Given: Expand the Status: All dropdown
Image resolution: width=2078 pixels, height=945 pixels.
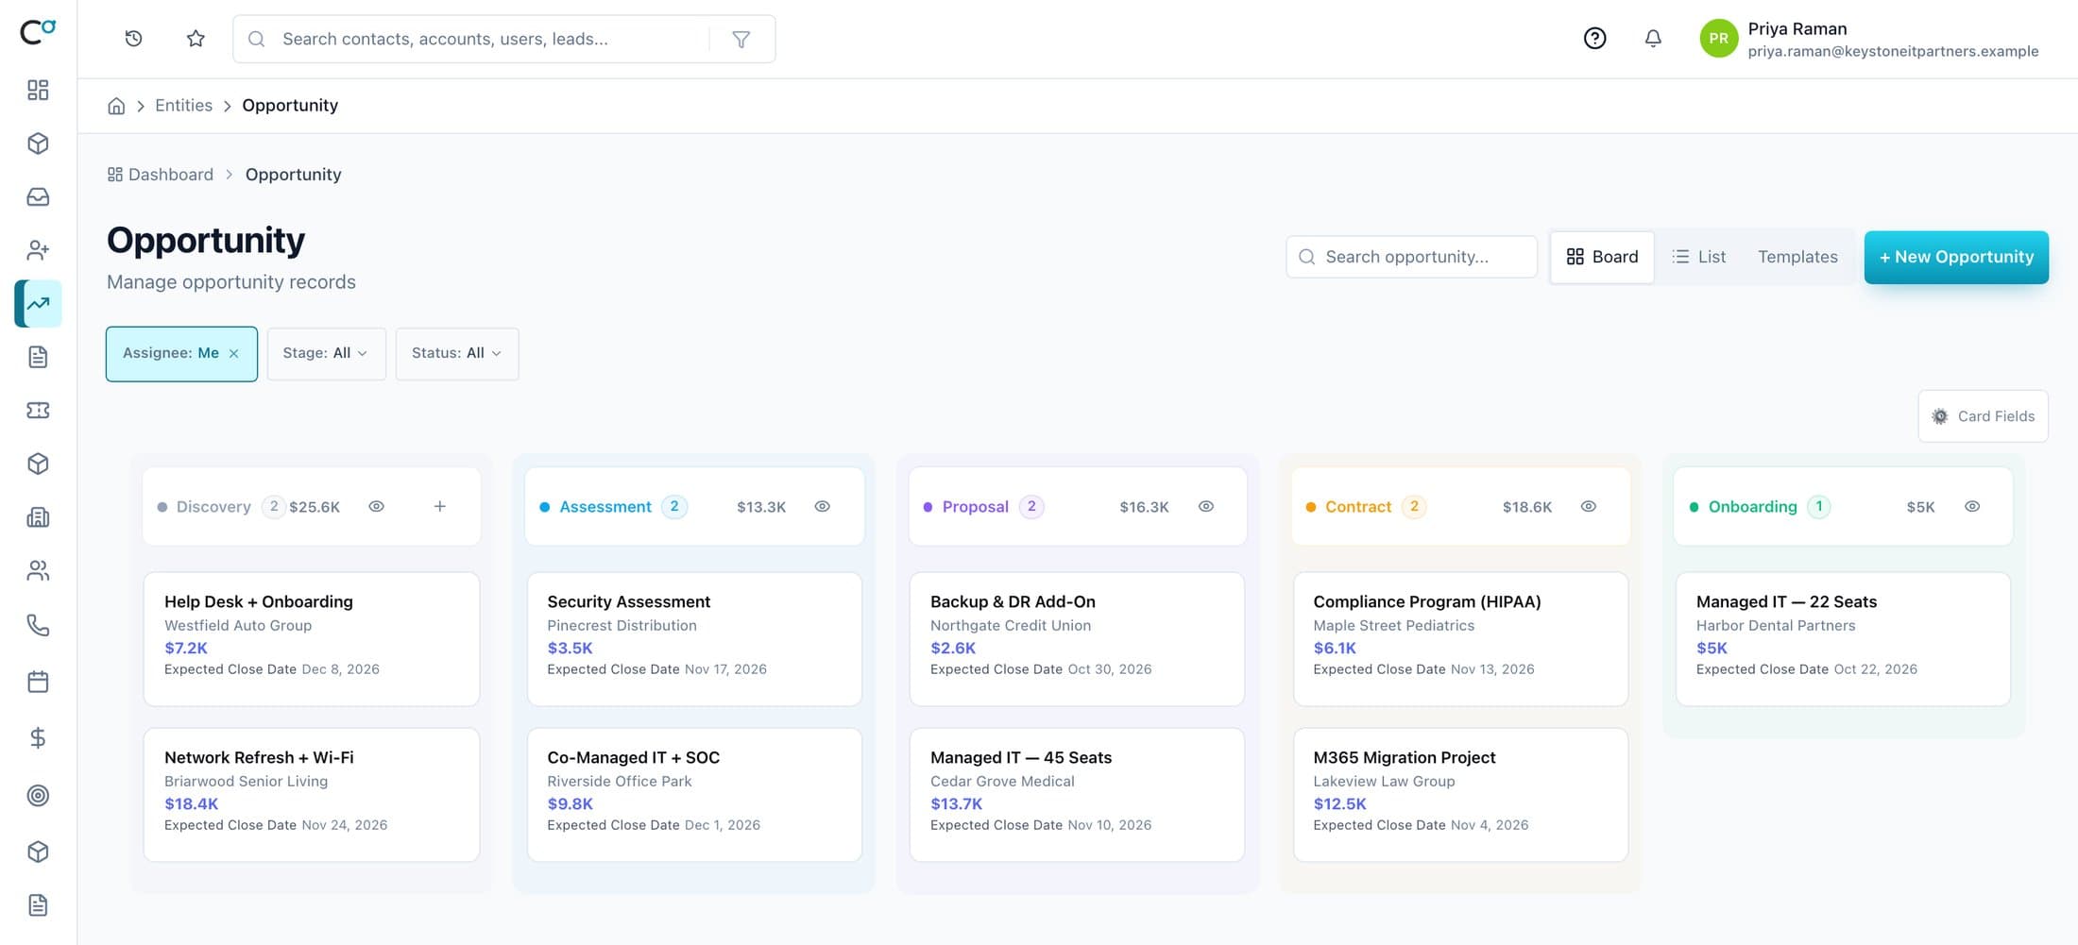Looking at the screenshot, I should pyautogui.click(x=457, y=354).
